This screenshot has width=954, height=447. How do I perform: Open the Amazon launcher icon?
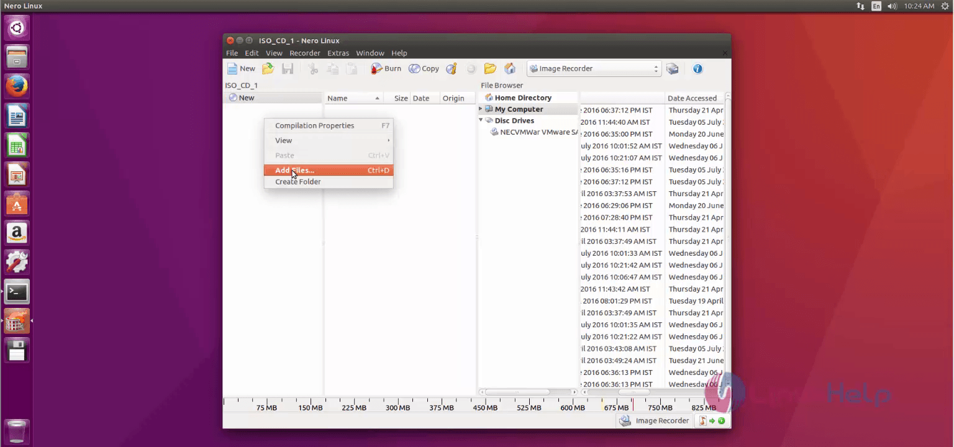(x=17, y=233)
